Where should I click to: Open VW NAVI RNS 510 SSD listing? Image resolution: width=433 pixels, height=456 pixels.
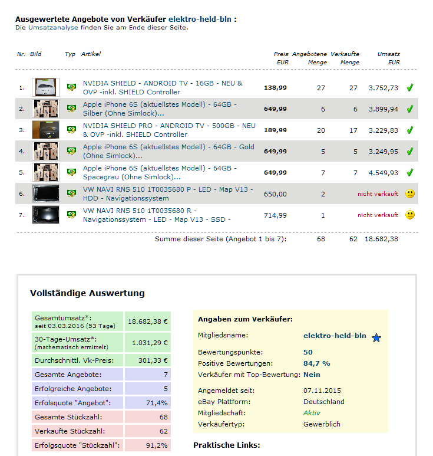tap(157, 215)
